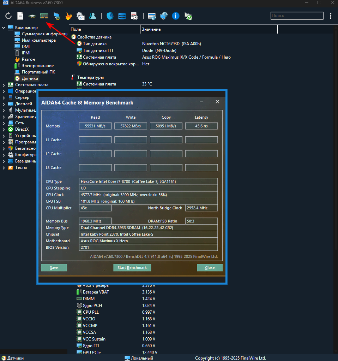
Task: Open the report with clock toolbar icon
Action: (134, 16)
